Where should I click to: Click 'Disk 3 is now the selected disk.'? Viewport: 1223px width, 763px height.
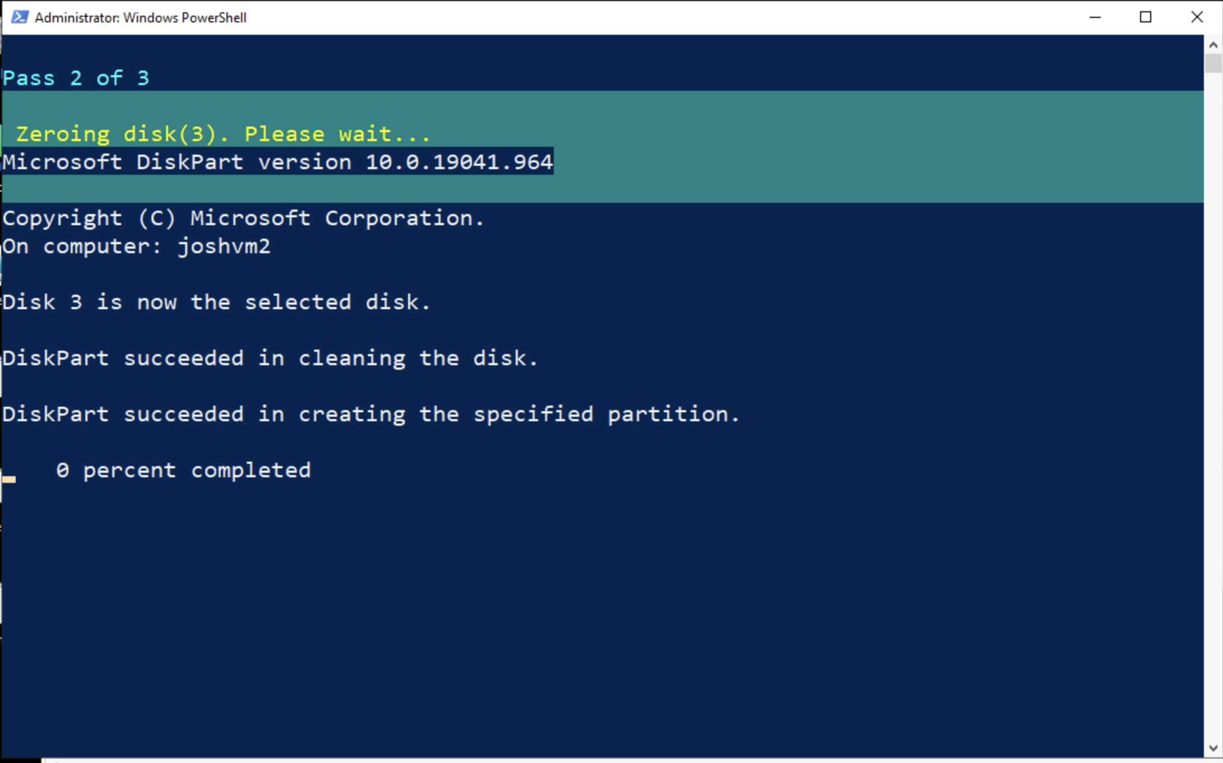pos(216,303)
